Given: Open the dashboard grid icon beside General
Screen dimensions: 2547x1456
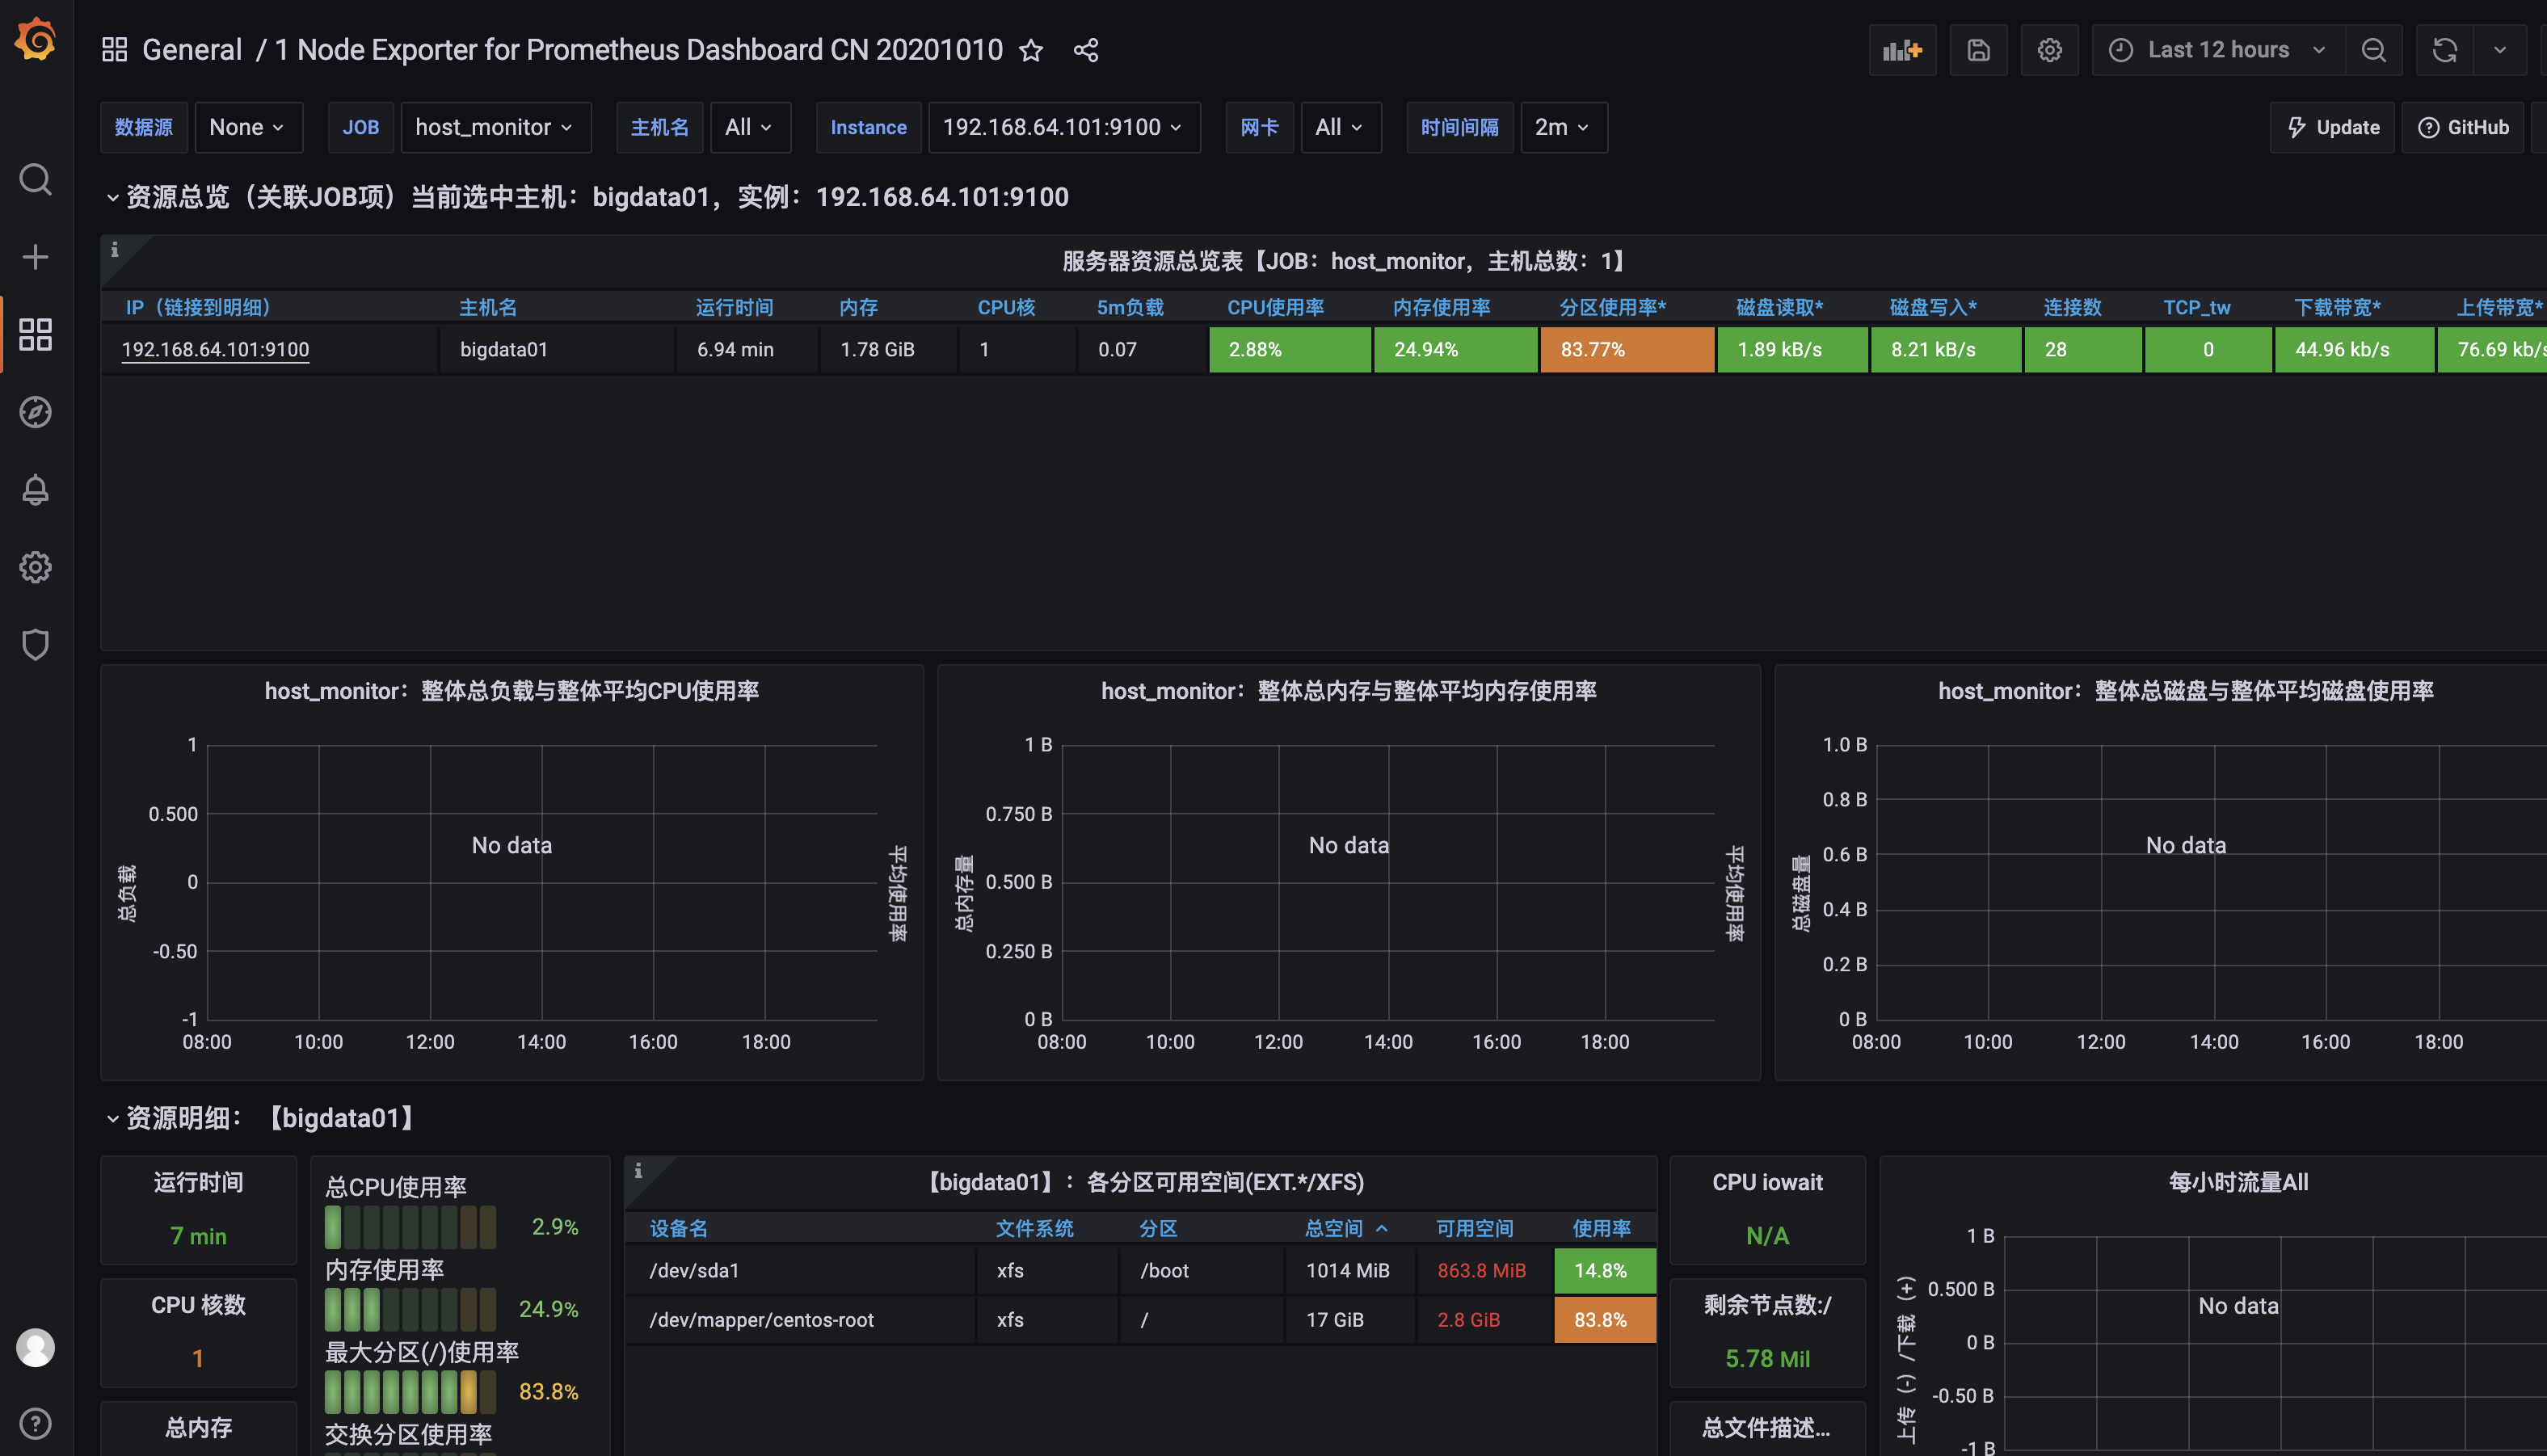Looking at the screenshot, I should [115, 50].
